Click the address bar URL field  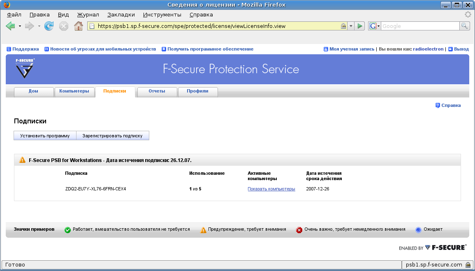pos(217,26)
